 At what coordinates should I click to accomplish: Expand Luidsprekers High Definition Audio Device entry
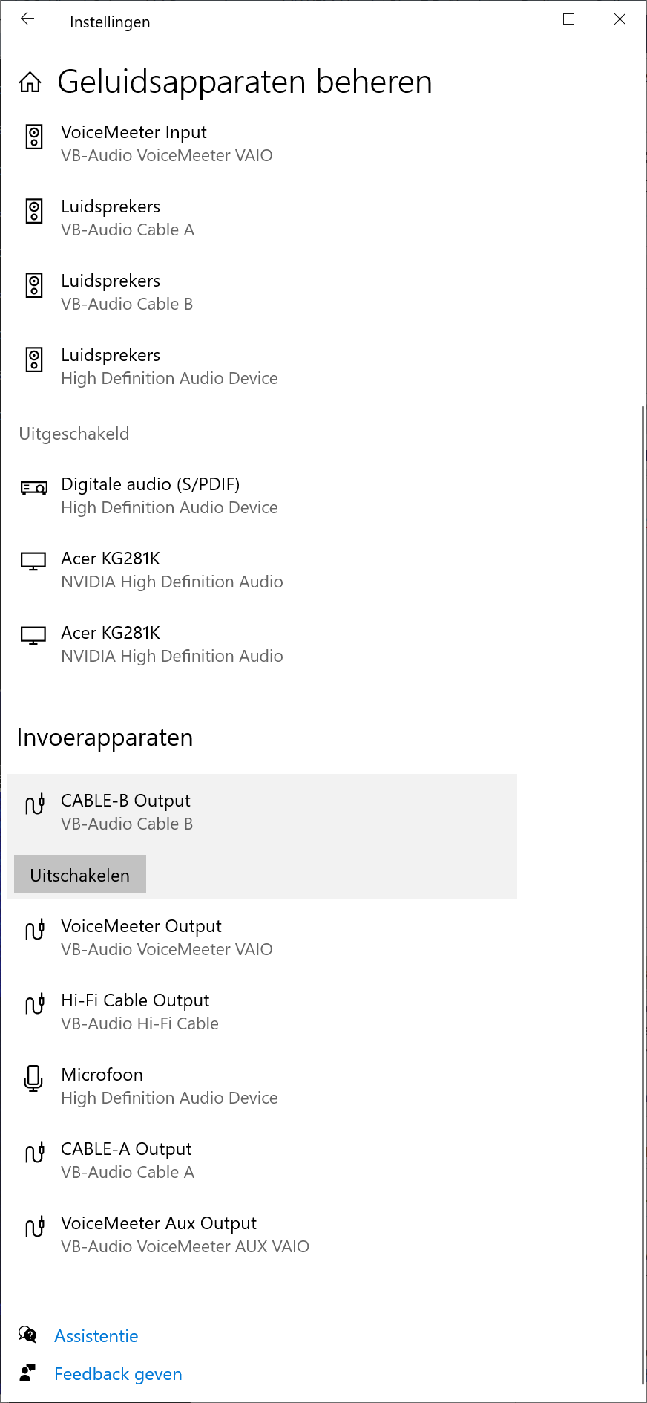(x=169, y=366)
